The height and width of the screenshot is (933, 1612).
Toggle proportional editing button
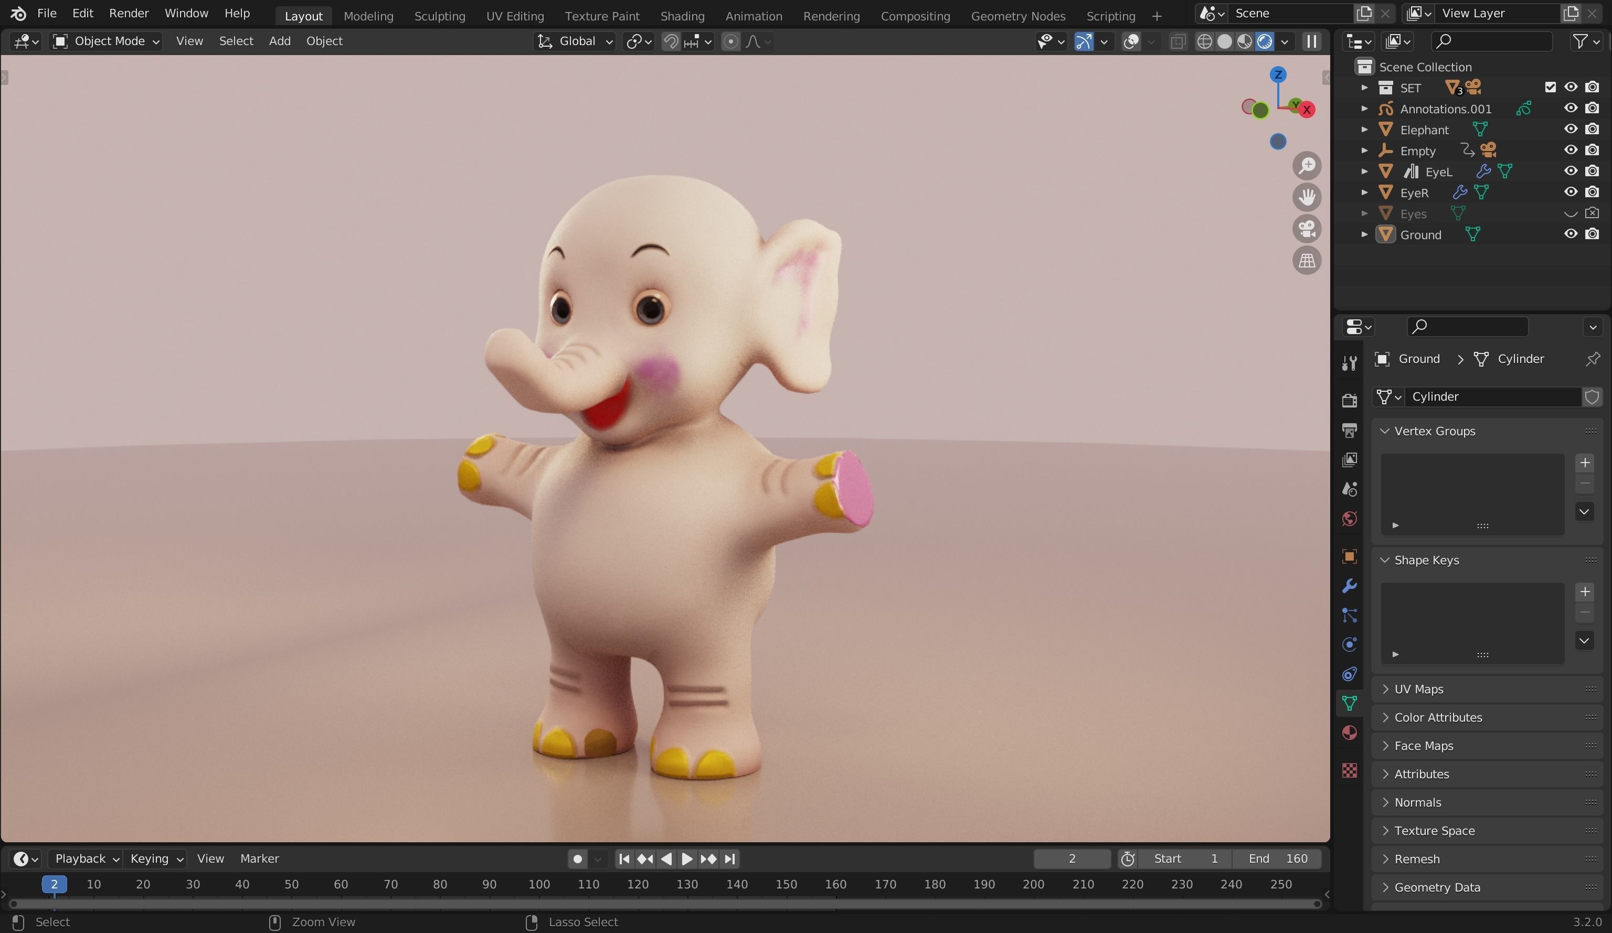[730, 41]
